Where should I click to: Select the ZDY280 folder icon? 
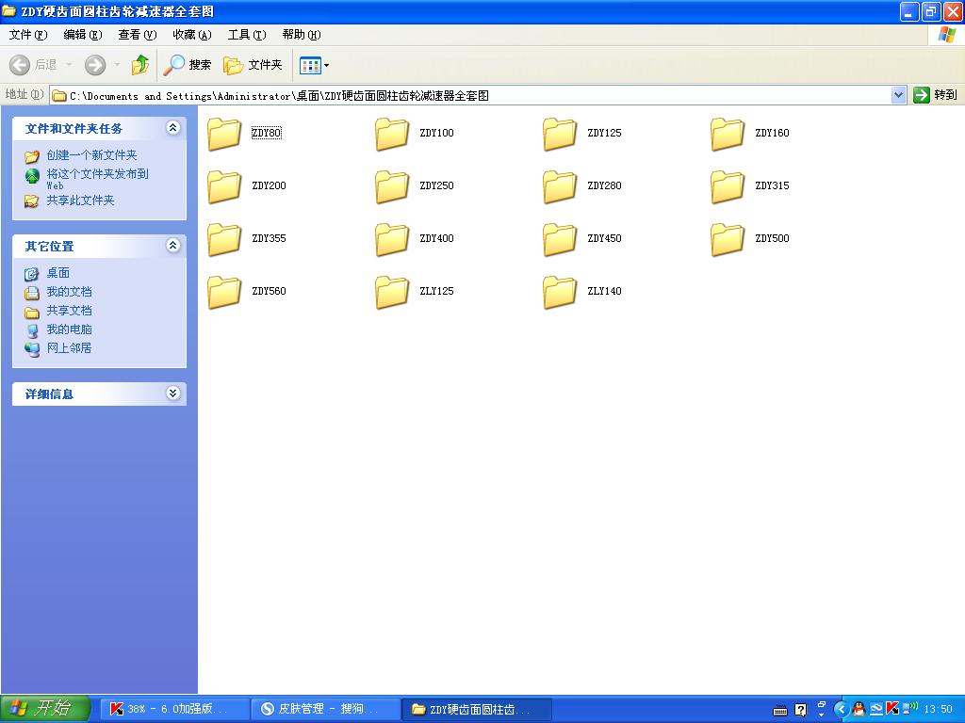pos(560,186)
